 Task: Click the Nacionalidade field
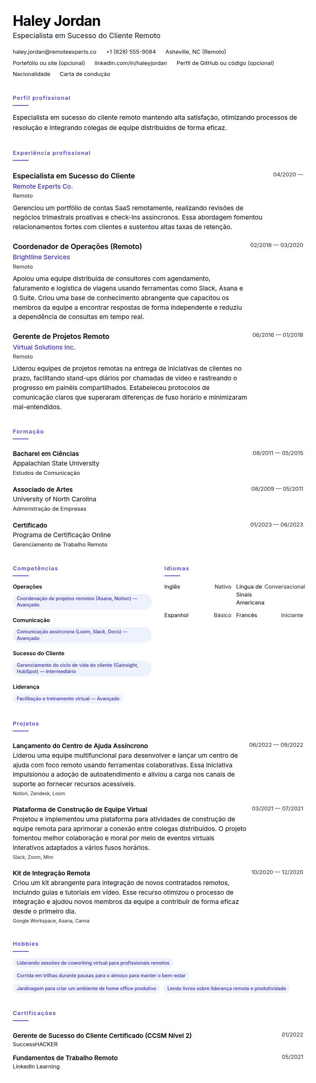pyautogui.click(x=32, y=74)
